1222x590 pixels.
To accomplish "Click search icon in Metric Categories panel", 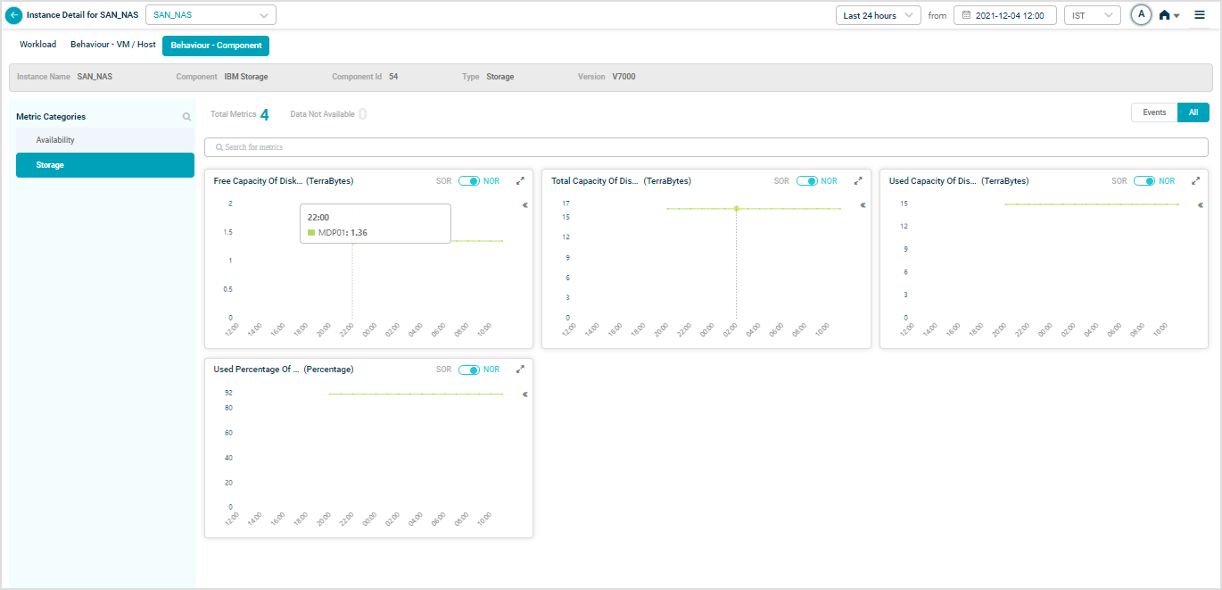I will click(x=186, y=117).
